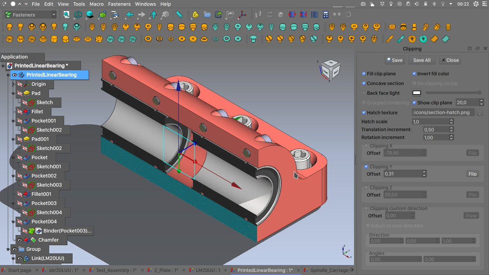This screenshot has height=275, width=489.
Task: Open the Tools menu
Action: pos(79,4)
